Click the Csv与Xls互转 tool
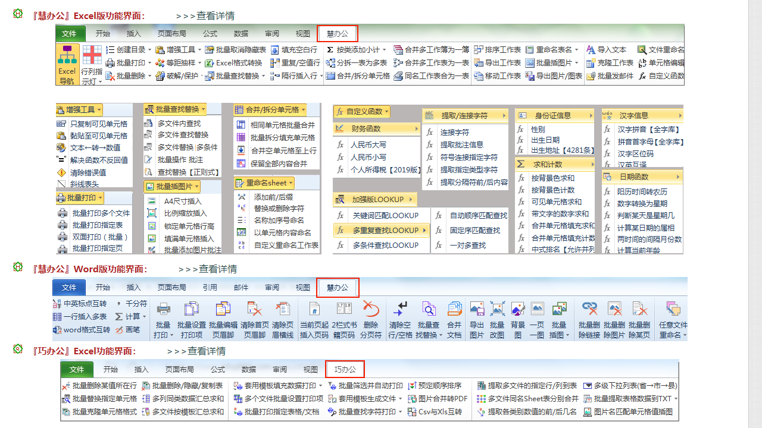 pyautogui.click(x=435, y=411)
